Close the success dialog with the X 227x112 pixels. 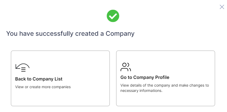tap(222, 7)
